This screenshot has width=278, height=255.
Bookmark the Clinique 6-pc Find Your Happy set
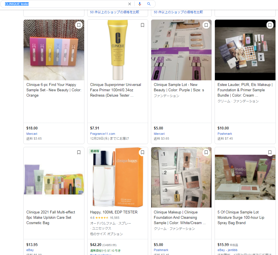tap(79, 25)
